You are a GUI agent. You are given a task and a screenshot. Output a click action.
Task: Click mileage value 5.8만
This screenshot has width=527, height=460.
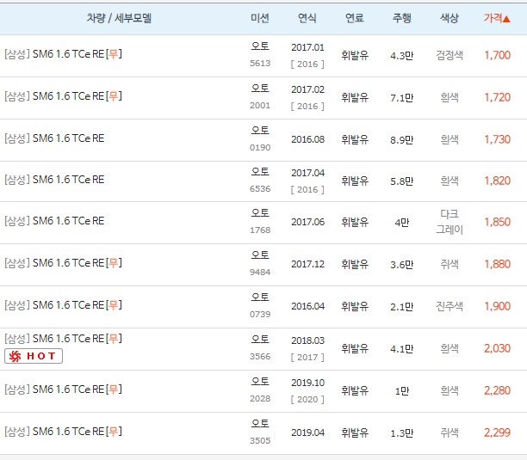(401, 181)
